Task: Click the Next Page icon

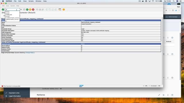Action: pyautogui.click(x=53, y=9)
